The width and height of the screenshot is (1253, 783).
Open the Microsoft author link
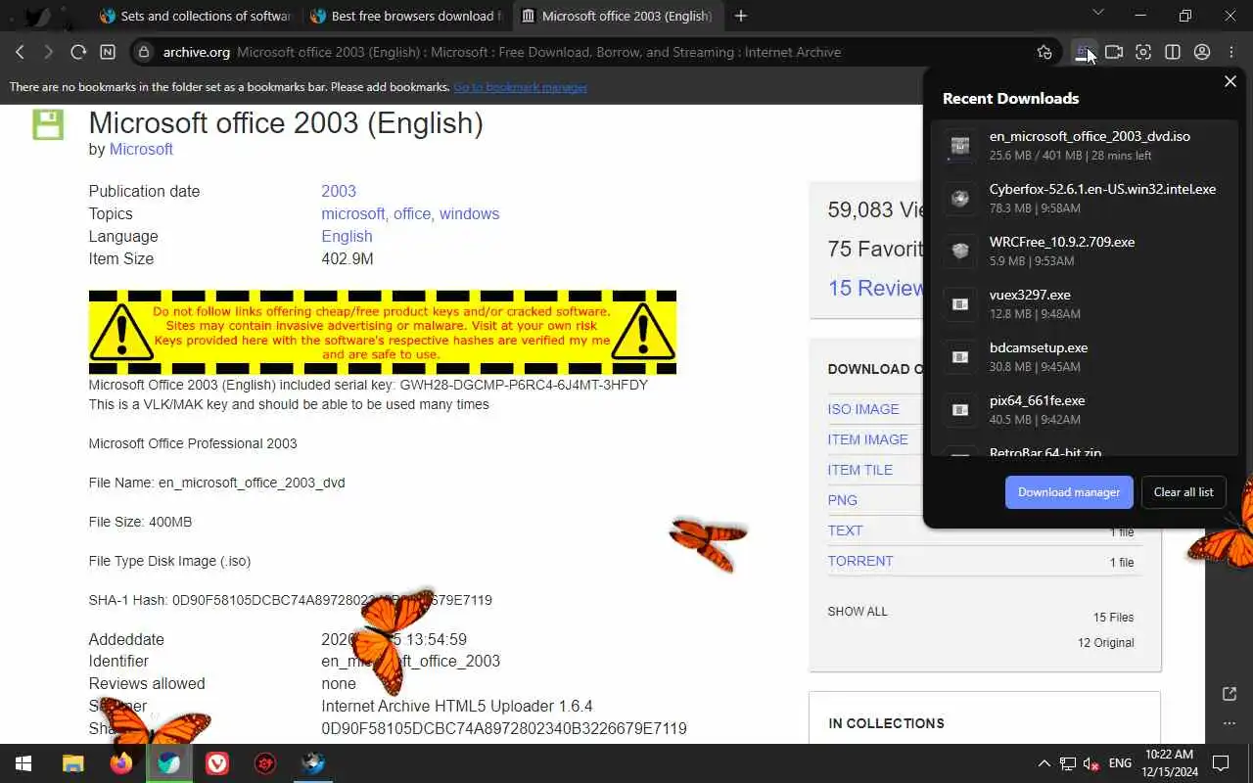[141, 149]
